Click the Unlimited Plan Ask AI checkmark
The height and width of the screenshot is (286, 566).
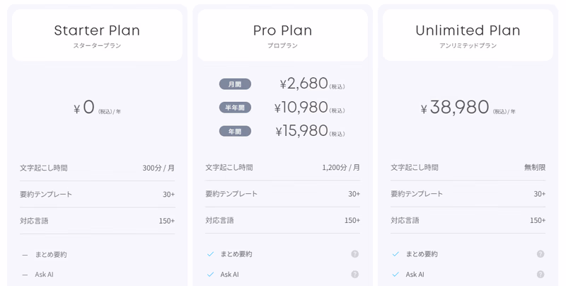(x=395, y=275)
